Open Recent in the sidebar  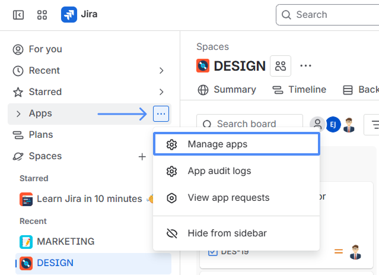click(44, 71)
